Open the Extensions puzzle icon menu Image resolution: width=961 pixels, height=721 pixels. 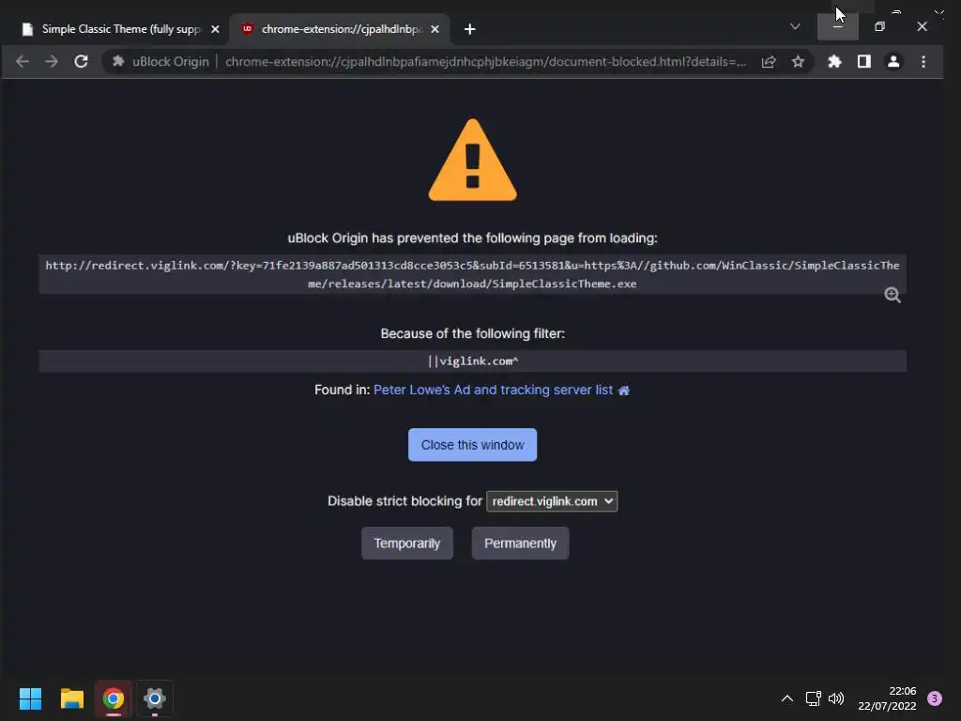(x=834, y=61)
